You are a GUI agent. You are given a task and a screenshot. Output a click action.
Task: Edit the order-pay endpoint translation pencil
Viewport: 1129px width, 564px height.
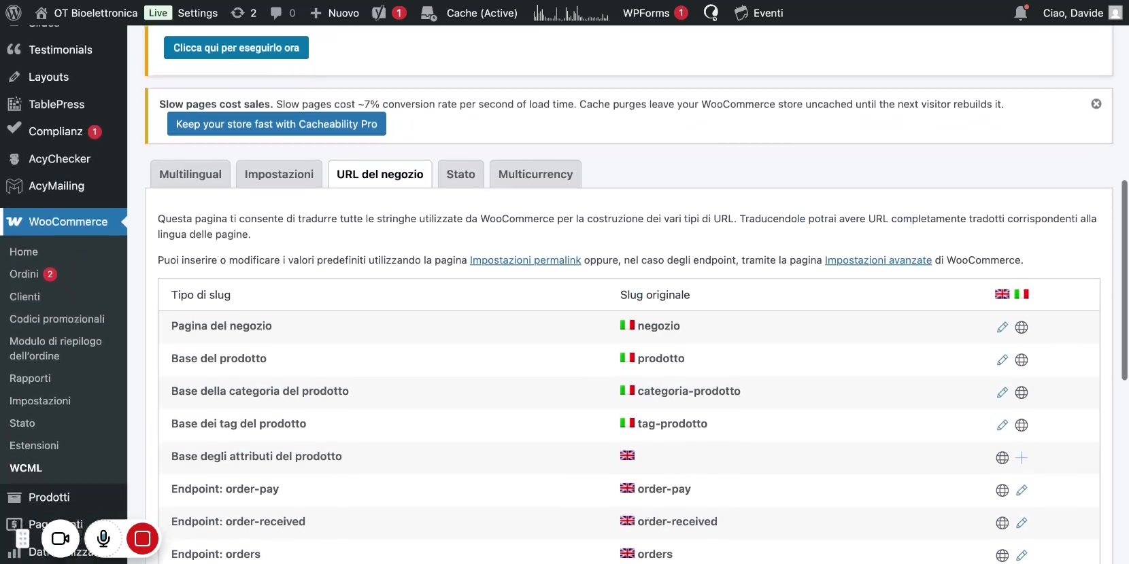click(x=1021, y=491)
